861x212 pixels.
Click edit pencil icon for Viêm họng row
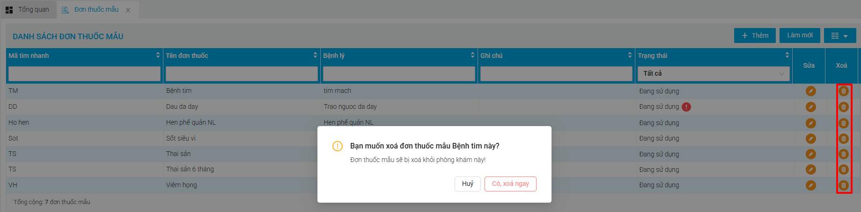pyautogui.click(x=810, y=185)
